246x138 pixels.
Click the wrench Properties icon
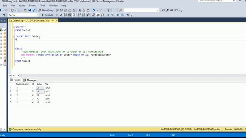click(x=168, y=10)
